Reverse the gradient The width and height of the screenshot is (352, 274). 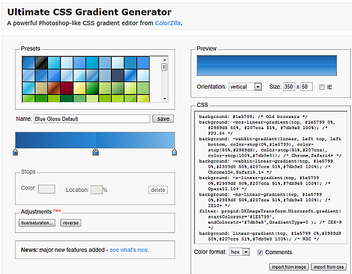click(70, 223)
